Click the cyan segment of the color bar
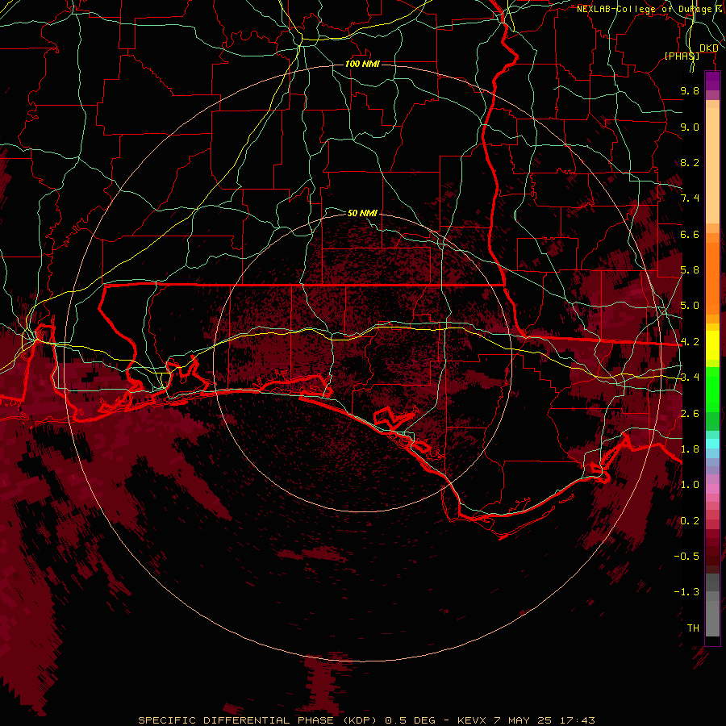The image size is (726, 726). 712,444
